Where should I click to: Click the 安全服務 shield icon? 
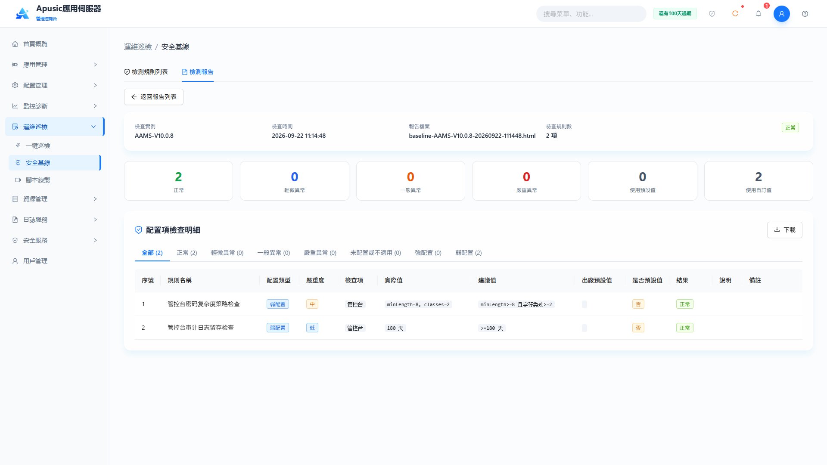pyautogui.click(x=15, y=240)
